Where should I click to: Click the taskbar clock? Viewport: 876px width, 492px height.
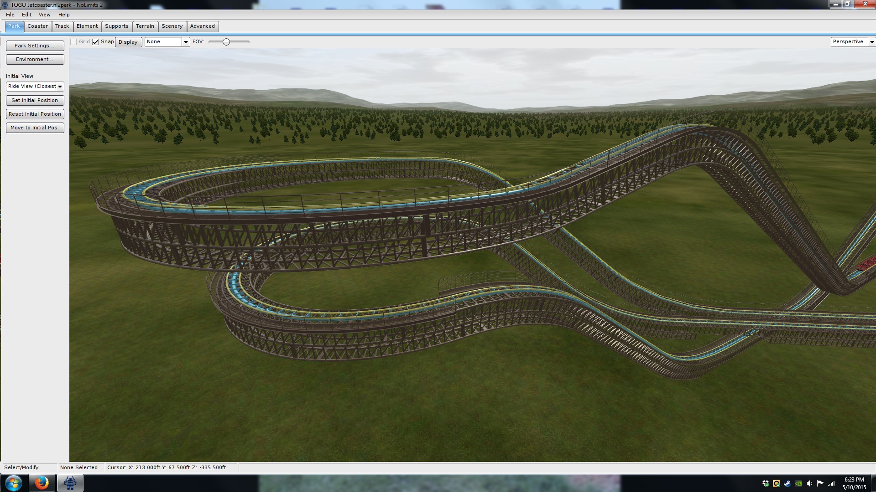click(854, 483)
